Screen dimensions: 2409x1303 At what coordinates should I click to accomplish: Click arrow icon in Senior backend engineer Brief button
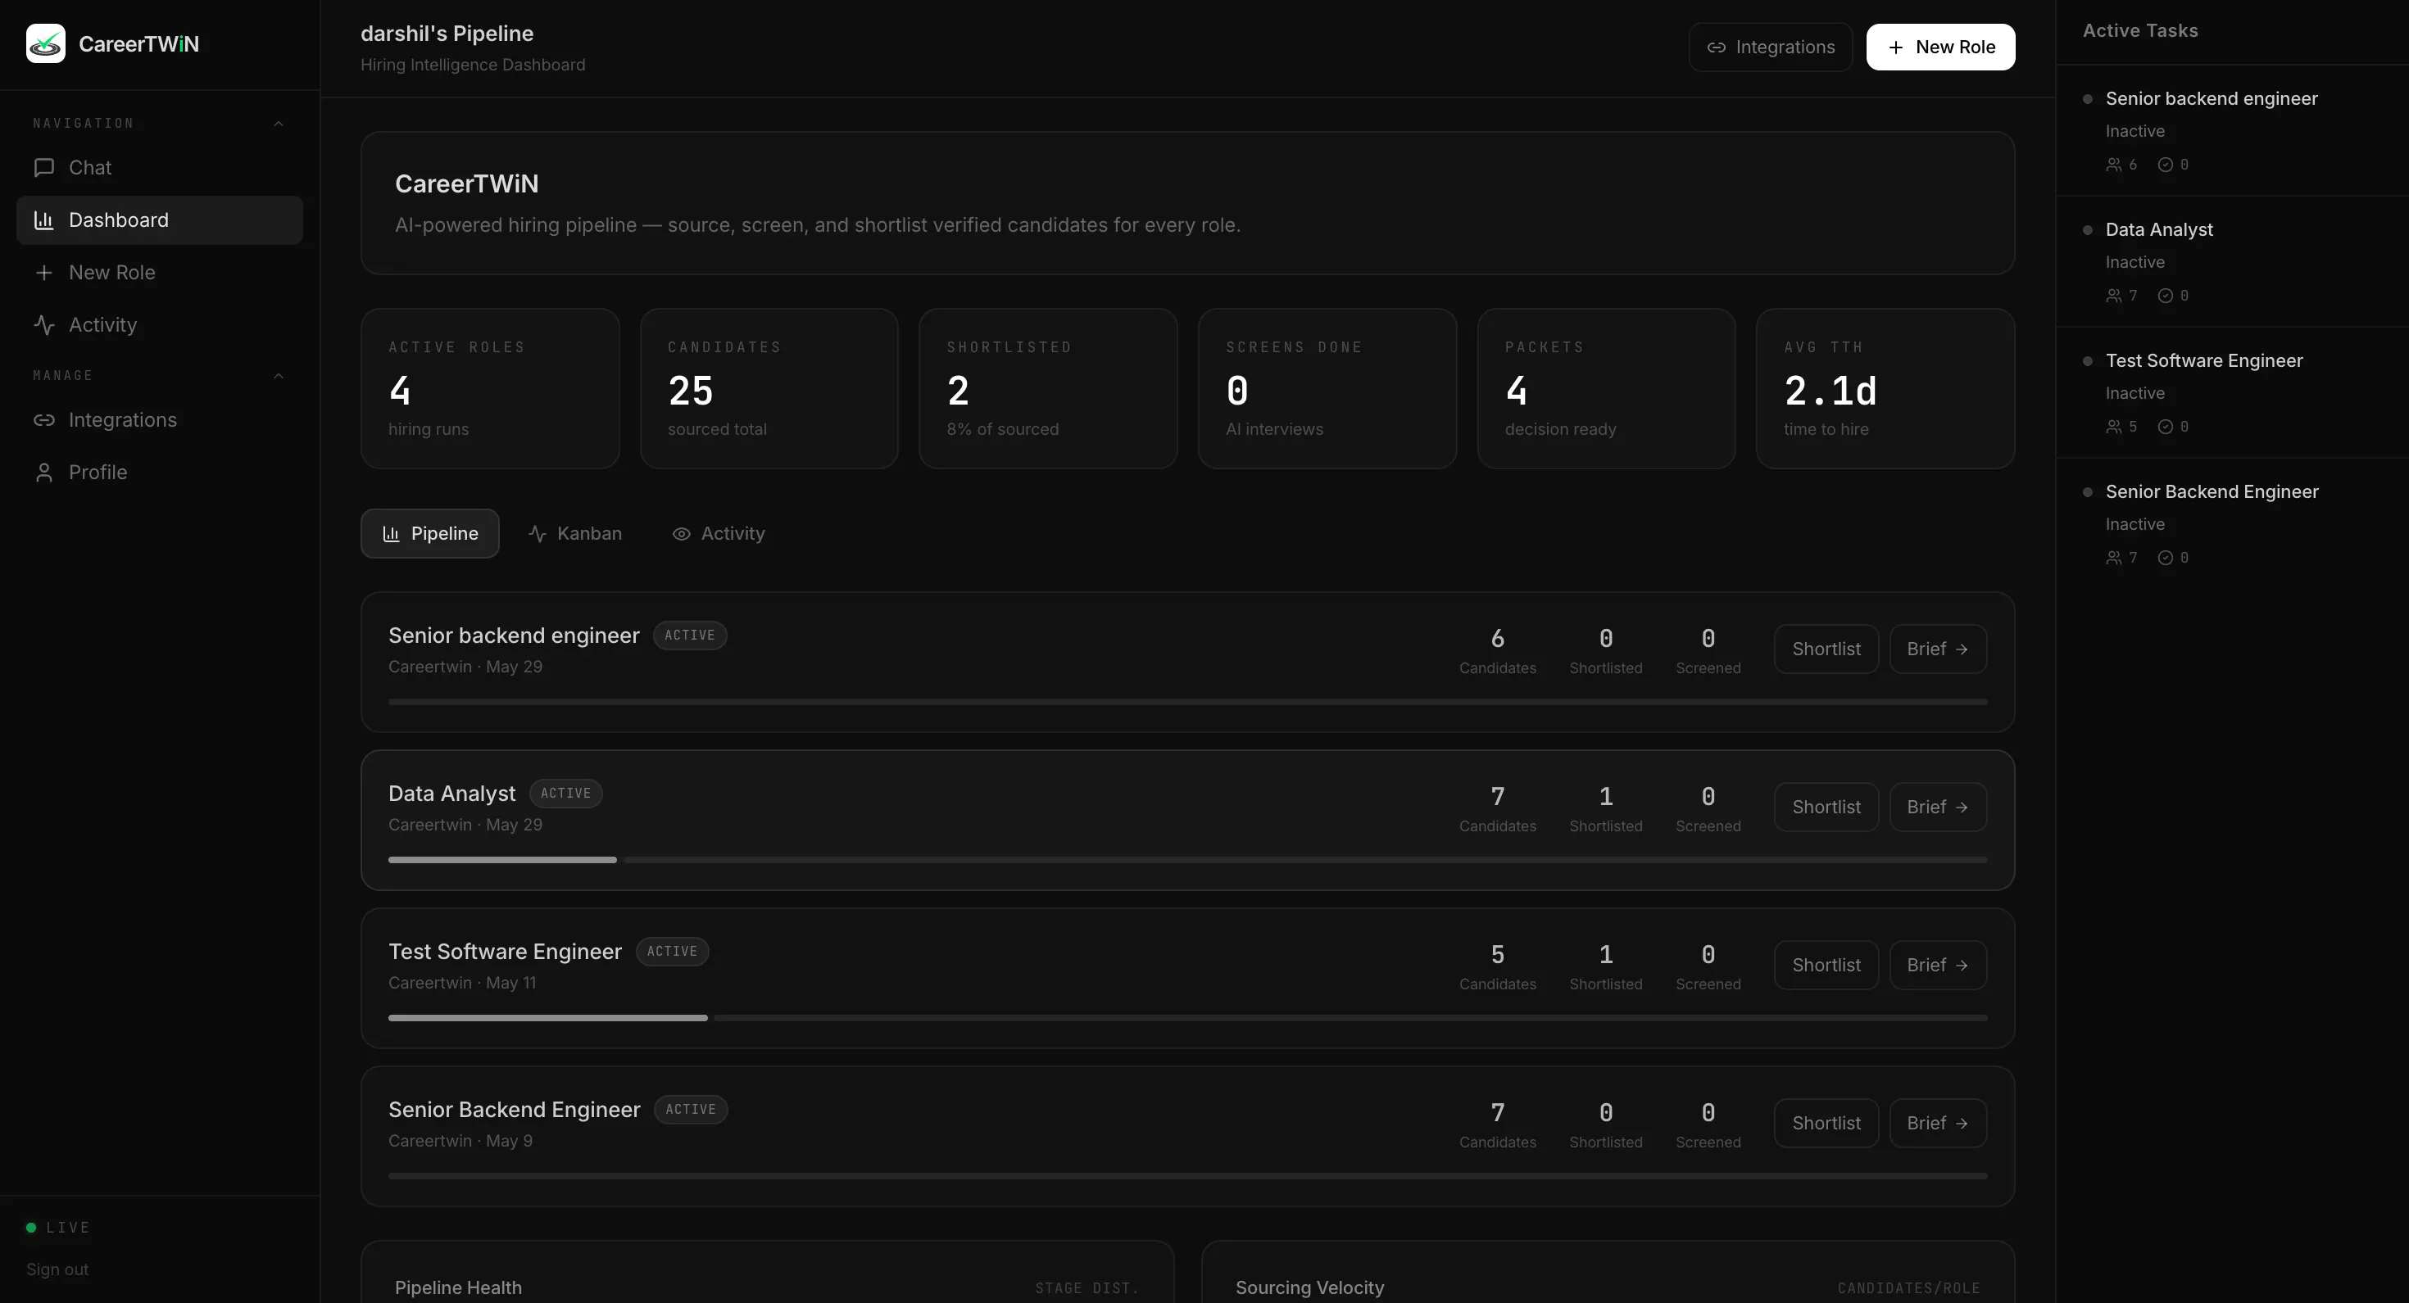1961,649
